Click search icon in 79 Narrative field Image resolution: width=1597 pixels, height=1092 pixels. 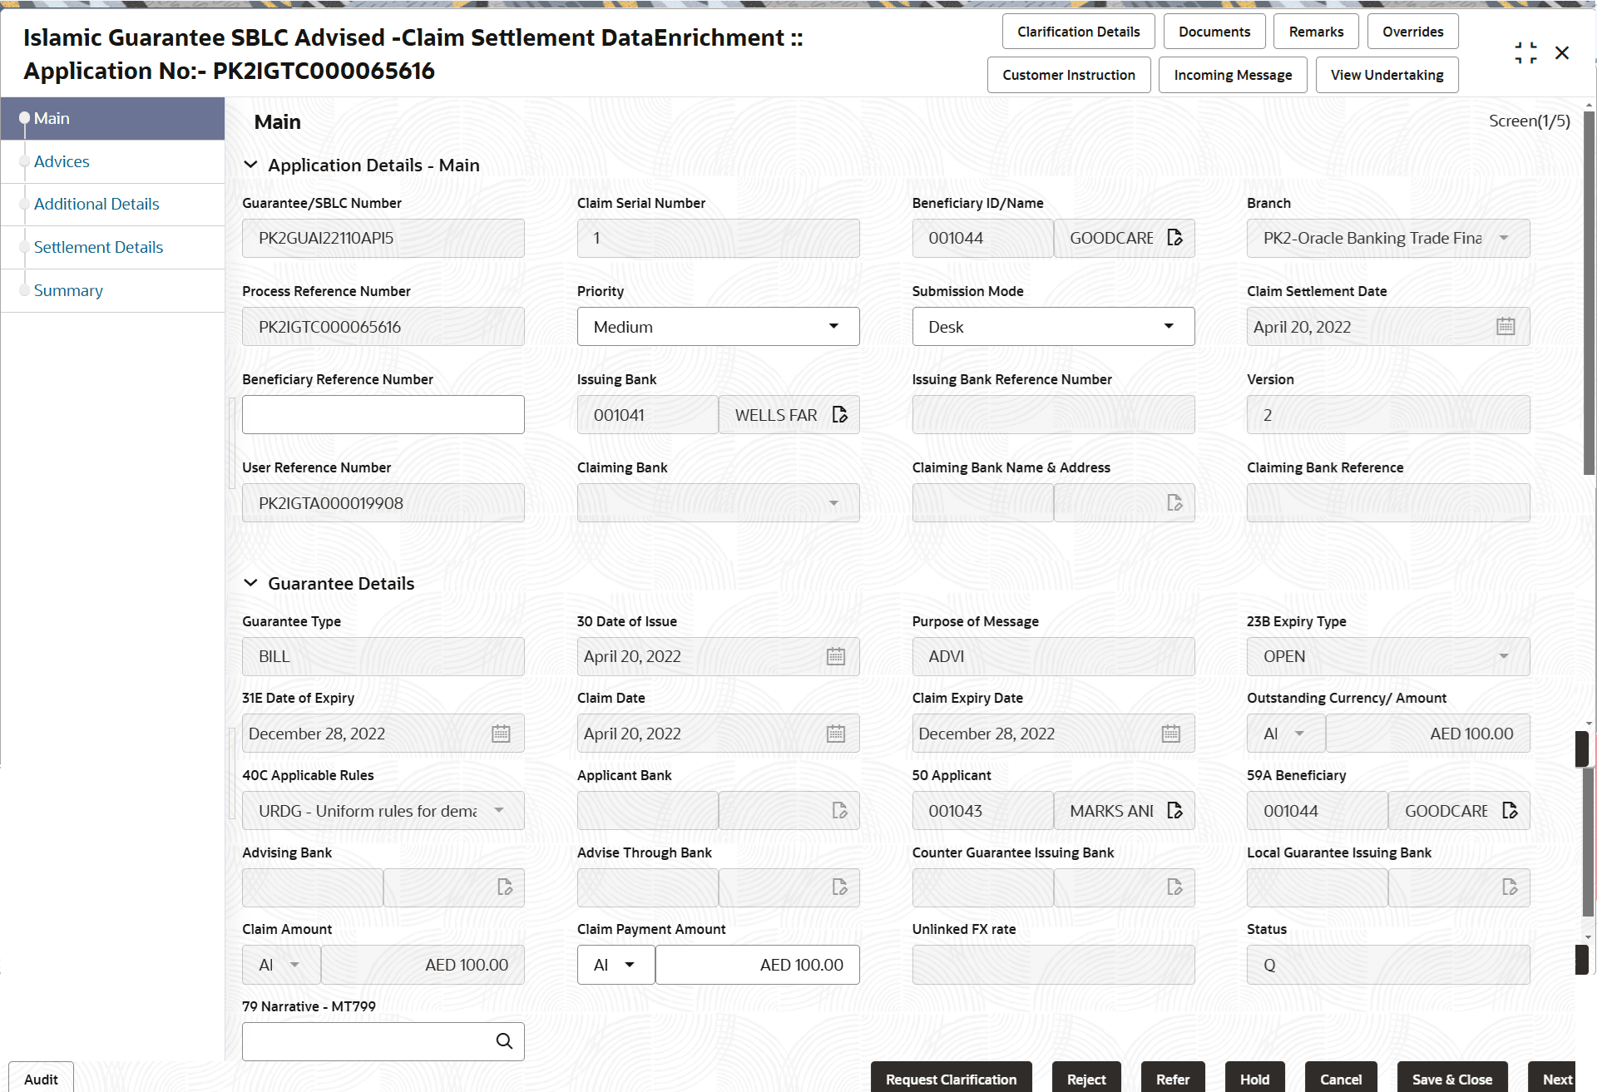[504, 1041]
